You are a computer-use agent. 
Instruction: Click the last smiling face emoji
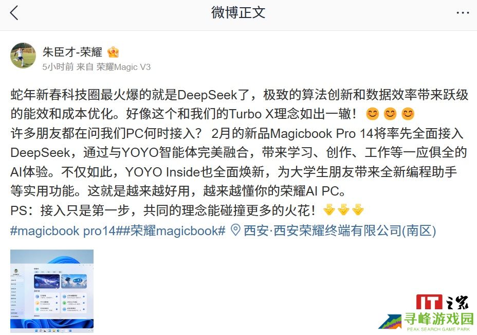[x=408, y=114]
